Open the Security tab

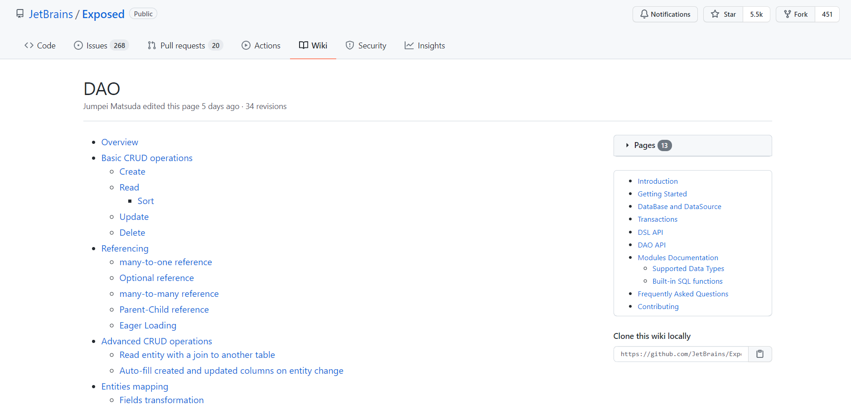click(x=366, y=45)
